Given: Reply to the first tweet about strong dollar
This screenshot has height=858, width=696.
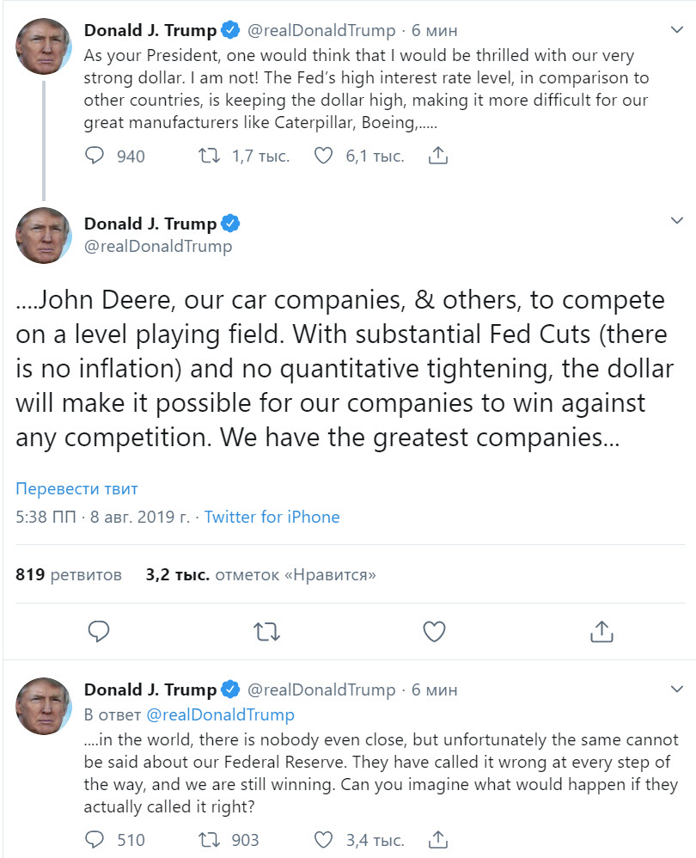Looking at the screenshot, I should [95, 156].
